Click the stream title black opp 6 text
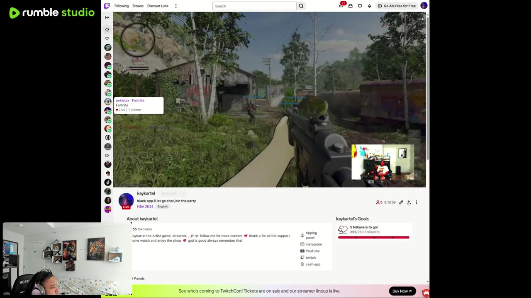531x298 pixels. [166, 201]
